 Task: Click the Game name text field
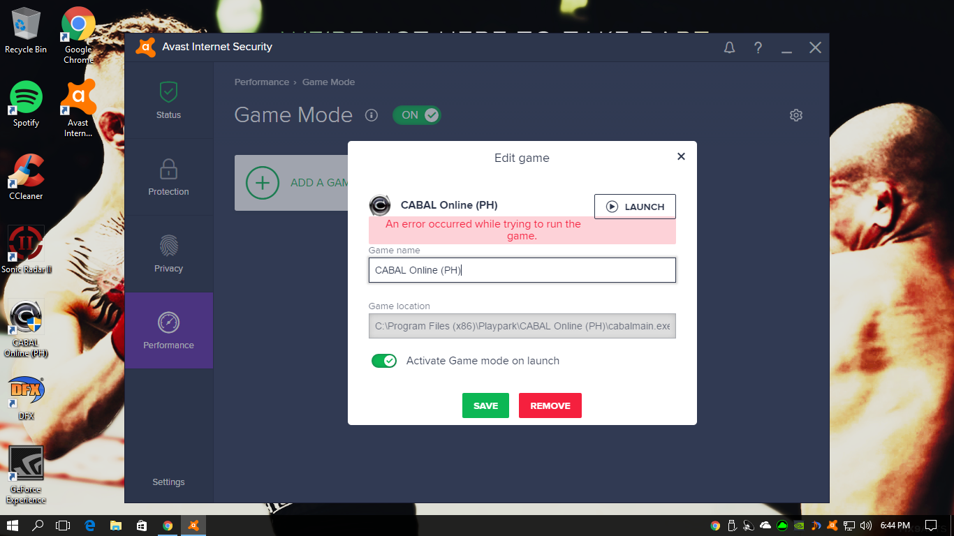point(522,270)
